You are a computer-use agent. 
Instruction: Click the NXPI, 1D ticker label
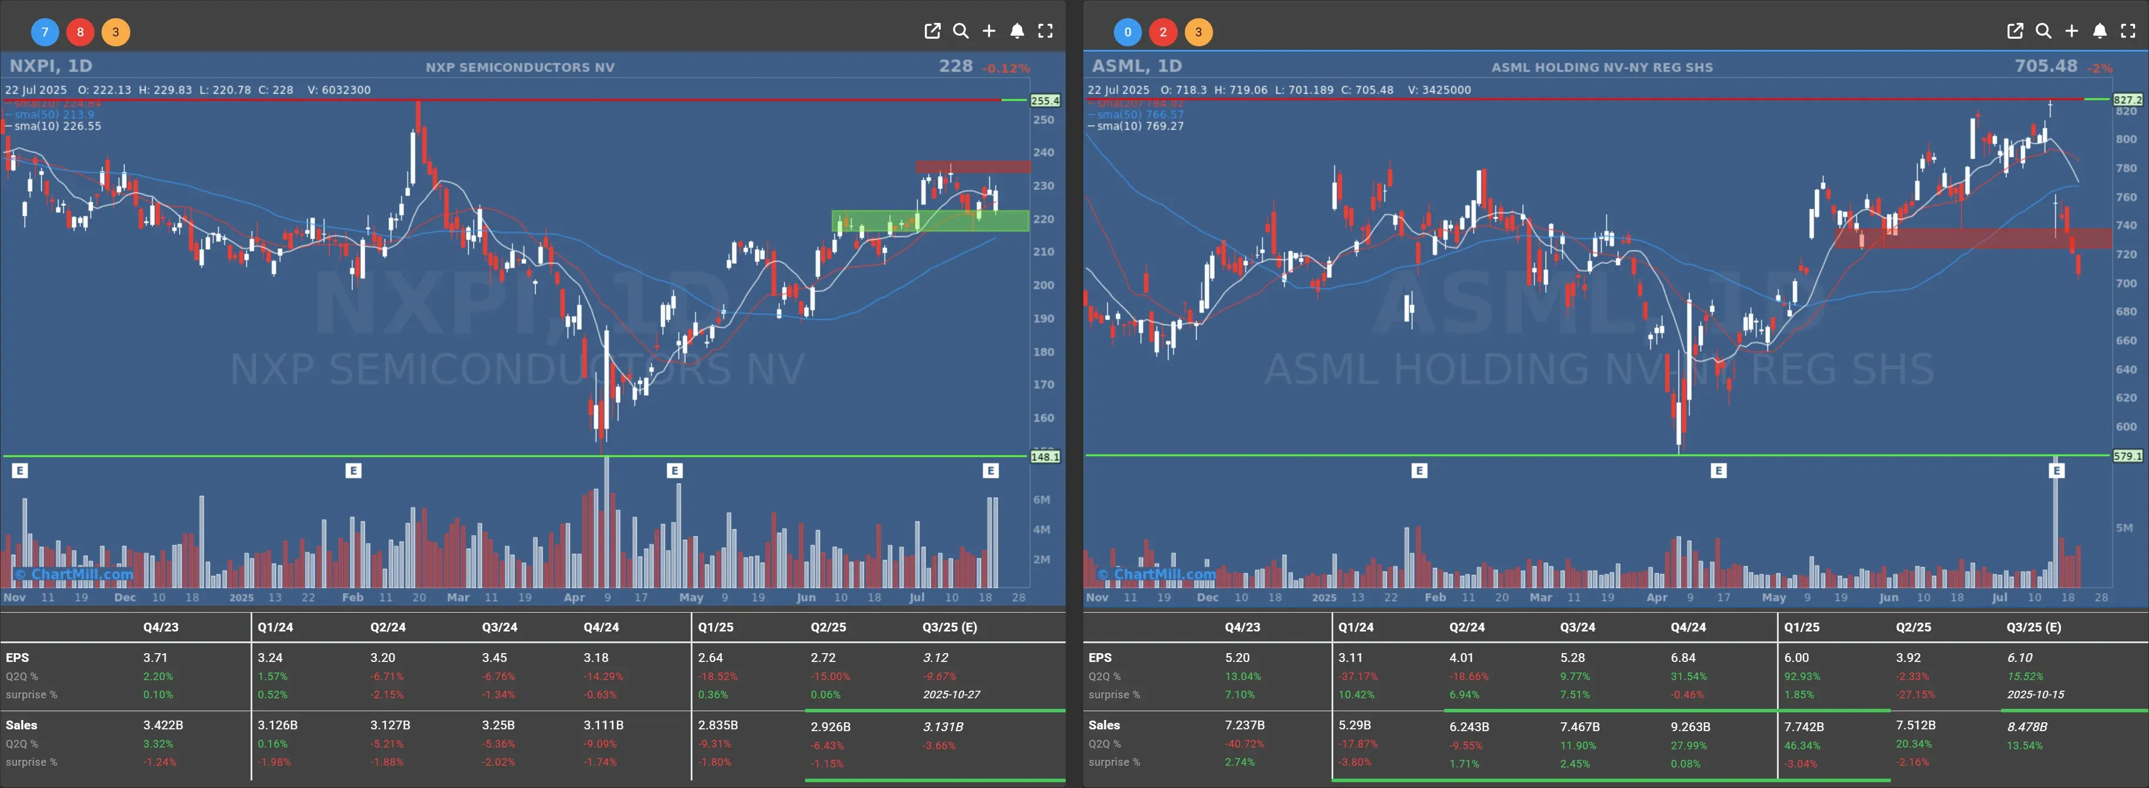[51, 66]
